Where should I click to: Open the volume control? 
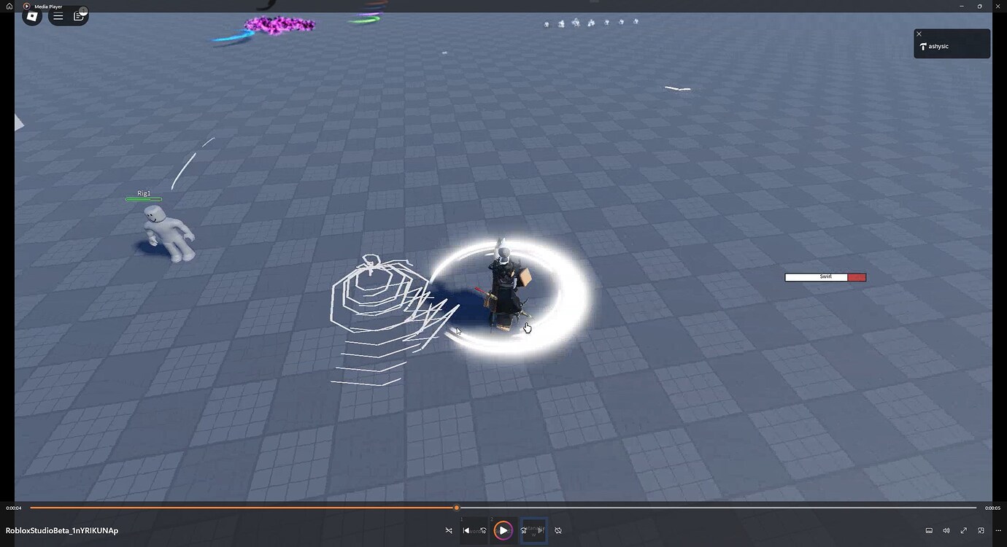pyautogui.click(x=946, y=530)
